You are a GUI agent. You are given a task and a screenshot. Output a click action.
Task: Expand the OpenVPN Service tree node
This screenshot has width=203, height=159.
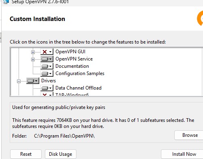click(x=33, y=59)
